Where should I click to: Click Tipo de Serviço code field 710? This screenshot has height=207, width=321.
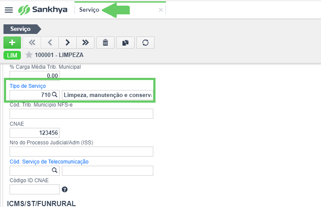coord(30,95)
